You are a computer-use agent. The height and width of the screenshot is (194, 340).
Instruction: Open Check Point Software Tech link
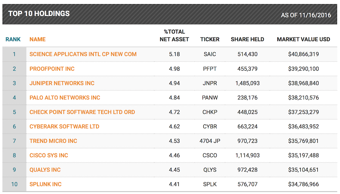[82, 112]
